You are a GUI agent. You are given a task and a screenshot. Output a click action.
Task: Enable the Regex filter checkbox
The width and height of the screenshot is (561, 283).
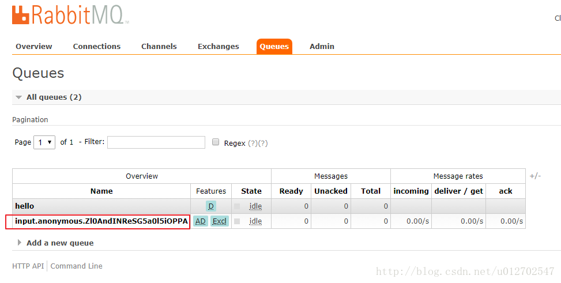click(x=216, y=142)
